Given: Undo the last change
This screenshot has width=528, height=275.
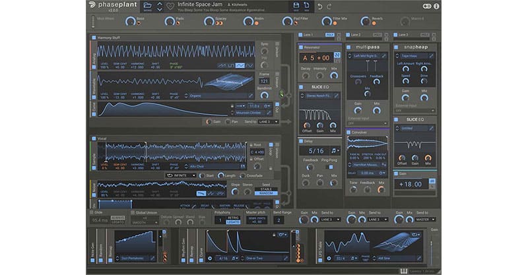Looking at the screenshot, I should tap(320, 7).
